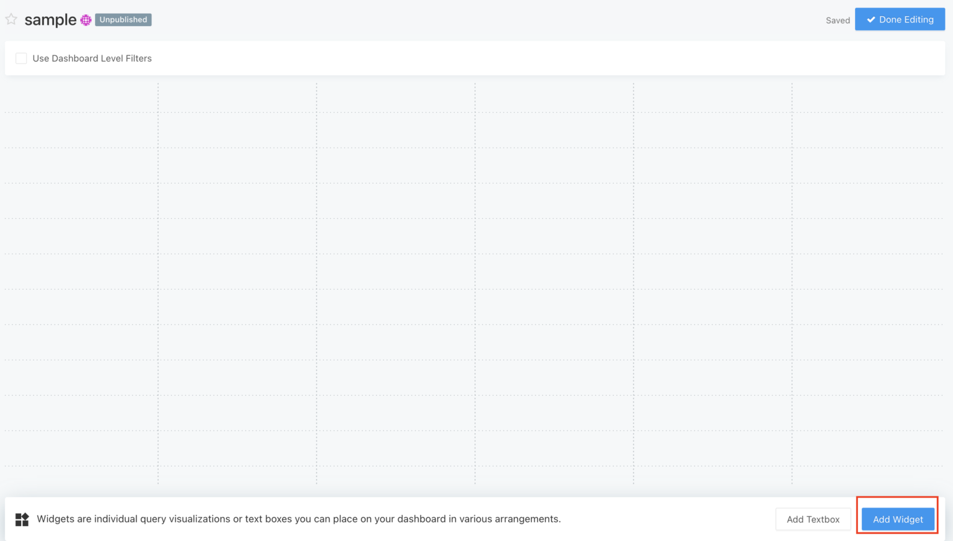This screenshot has width=953, height=541.
Task: Check the dashboard filters checkbox
Action: coord(21,58)
